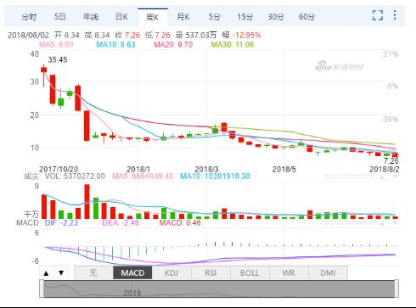The image size is (416, 308).
Task: Click the right handle of range slider
Action: [396, 288]
